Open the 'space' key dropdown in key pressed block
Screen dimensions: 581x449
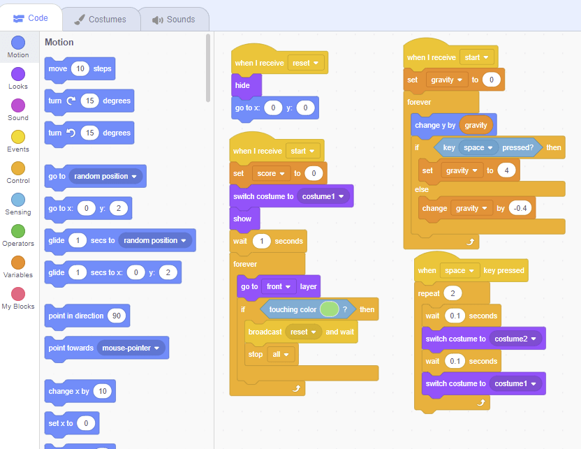pyautogui.click(x=459, y=270)
